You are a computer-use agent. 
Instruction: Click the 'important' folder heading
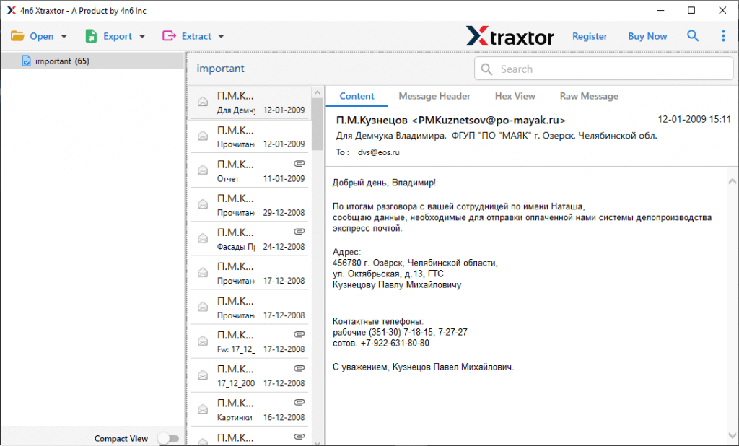pyautogui.click(x=220, y=69)
